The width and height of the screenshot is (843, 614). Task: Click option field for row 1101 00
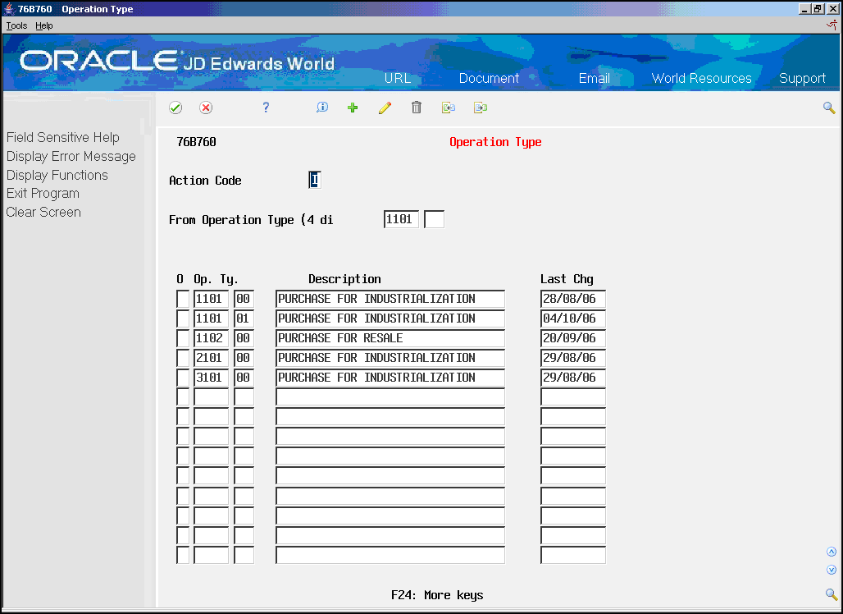click(183, 299)
